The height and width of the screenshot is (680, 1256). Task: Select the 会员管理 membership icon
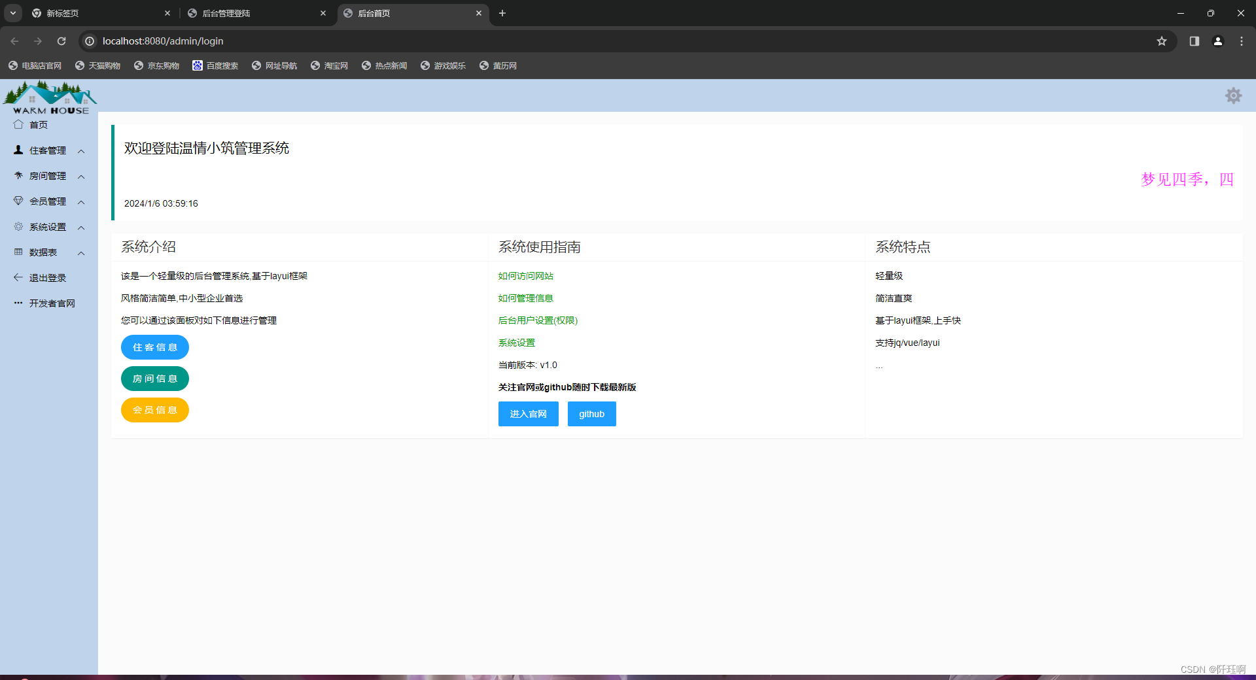pos(18,201)
